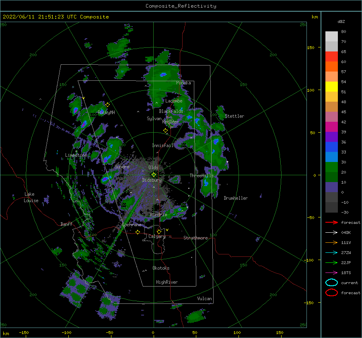The width and height of the screenshot is (362, 338).
Task: Click the red forecast arrow in legend
Action: tap(331, 222)
